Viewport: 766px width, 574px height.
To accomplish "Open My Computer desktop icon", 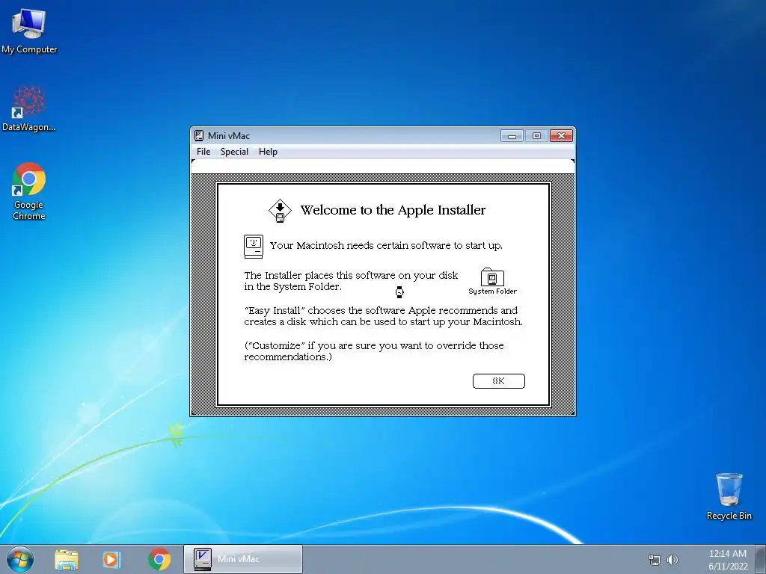I will coord(29,30).
